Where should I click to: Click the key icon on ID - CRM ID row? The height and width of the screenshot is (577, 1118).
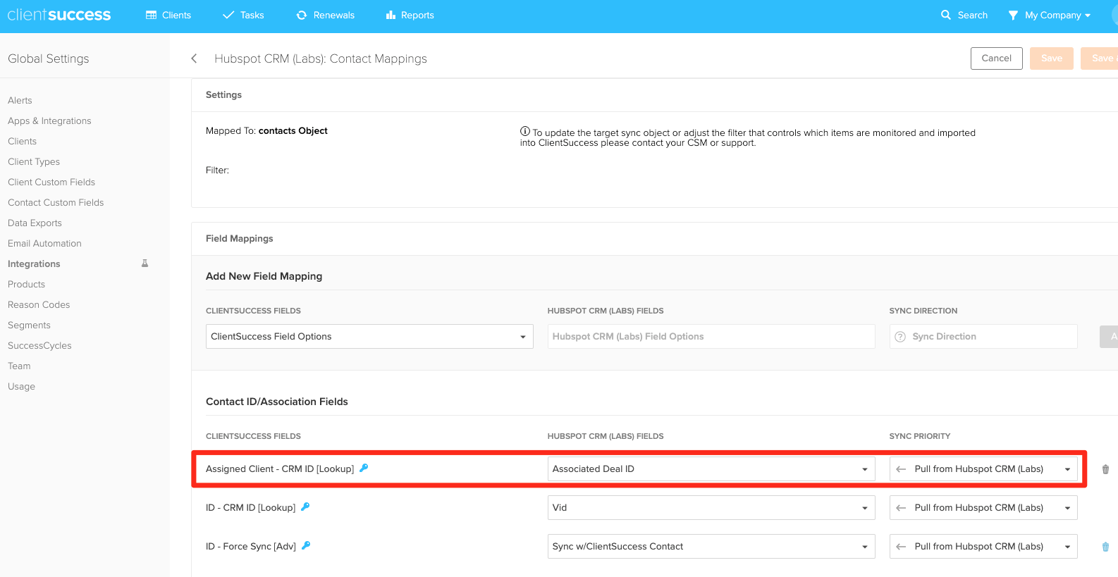tap(305, 507)
